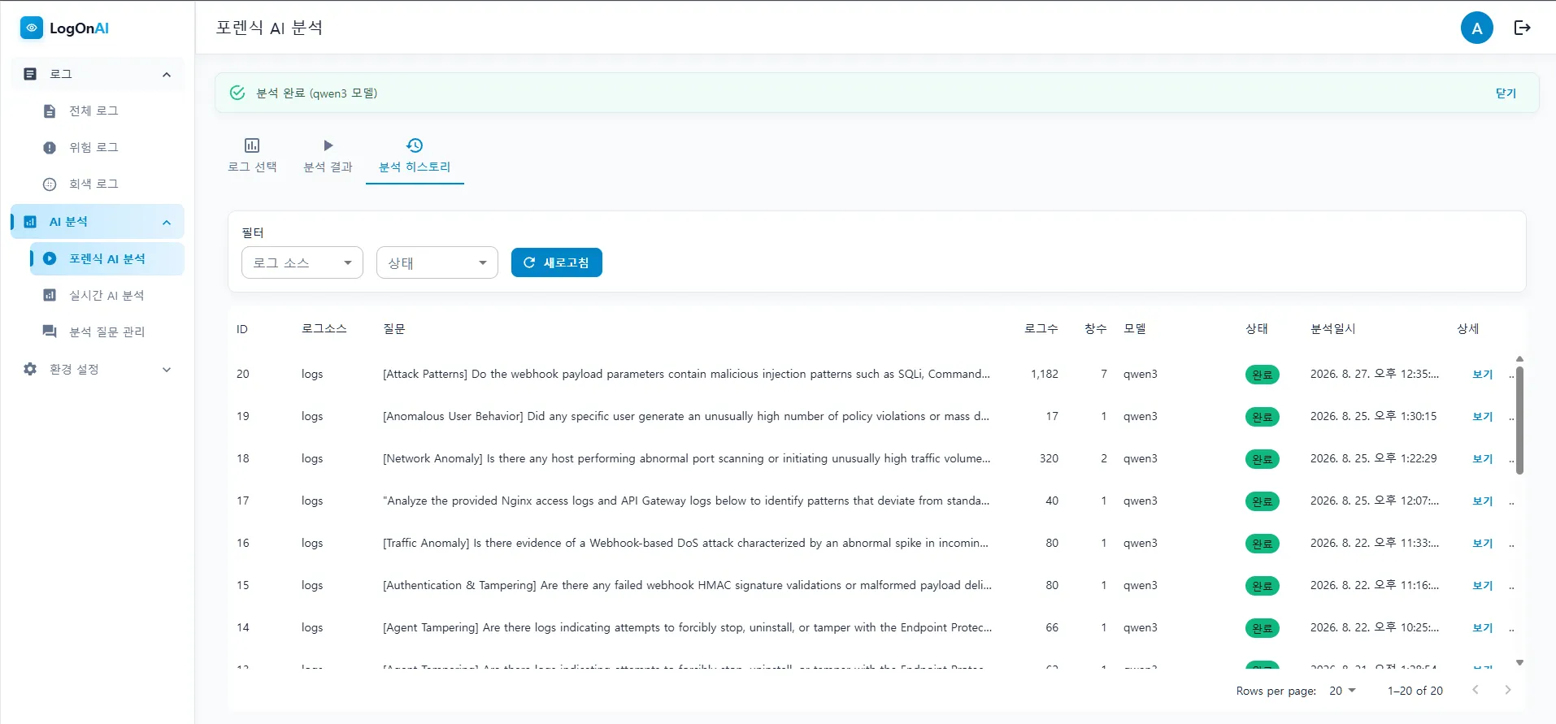Switch to 분석 결과 tab
Image resolution: width=1556 pixels, height=724 pixels.
pos(328,156)
